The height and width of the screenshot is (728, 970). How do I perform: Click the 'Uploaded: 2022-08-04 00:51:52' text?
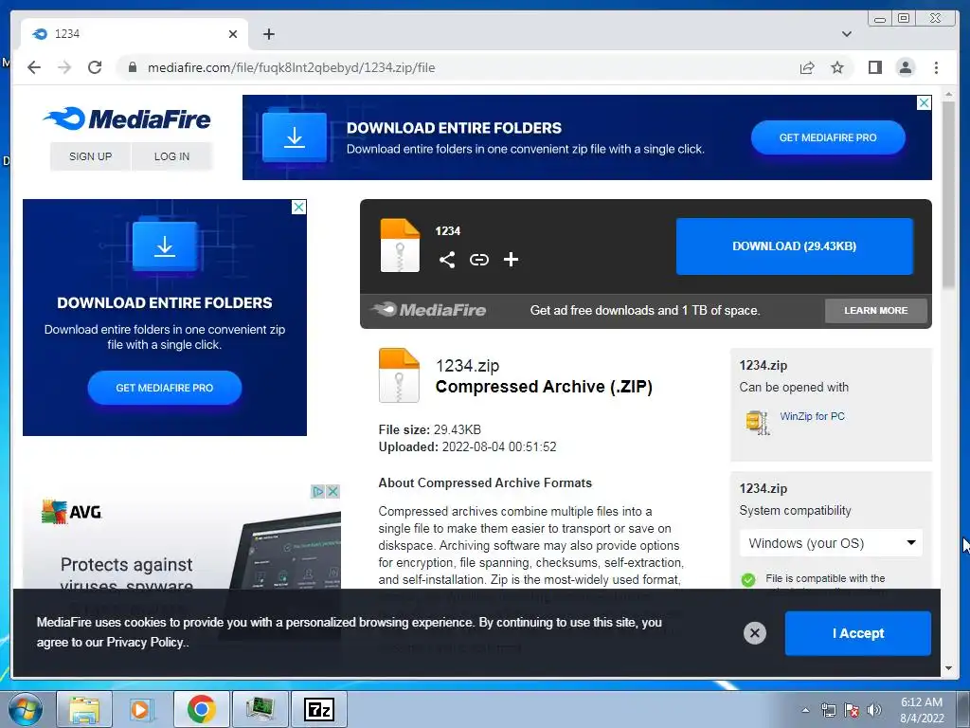(467, 447)
